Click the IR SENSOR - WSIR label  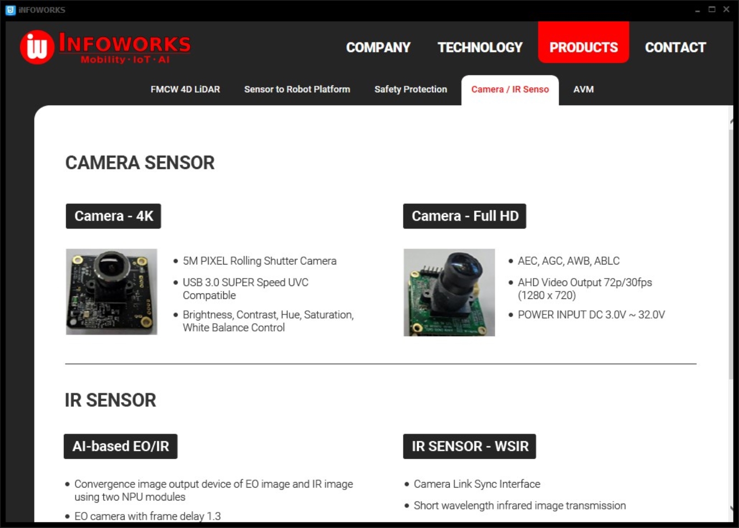(470, 446)
